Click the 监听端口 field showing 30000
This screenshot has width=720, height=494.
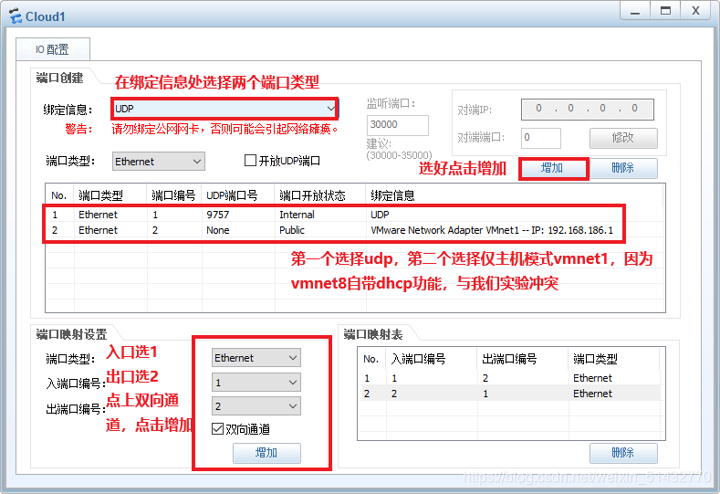tap(397, 124)
